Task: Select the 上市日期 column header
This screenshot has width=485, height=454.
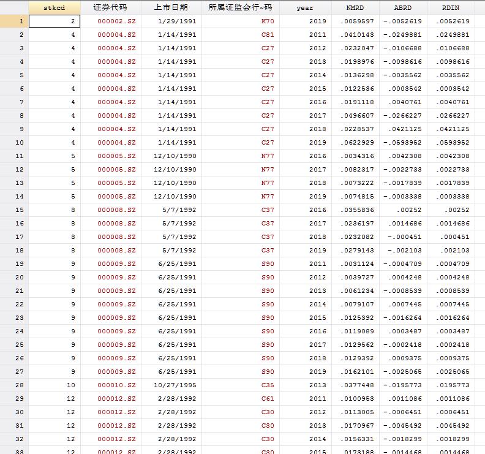Action: click(171, 8)
